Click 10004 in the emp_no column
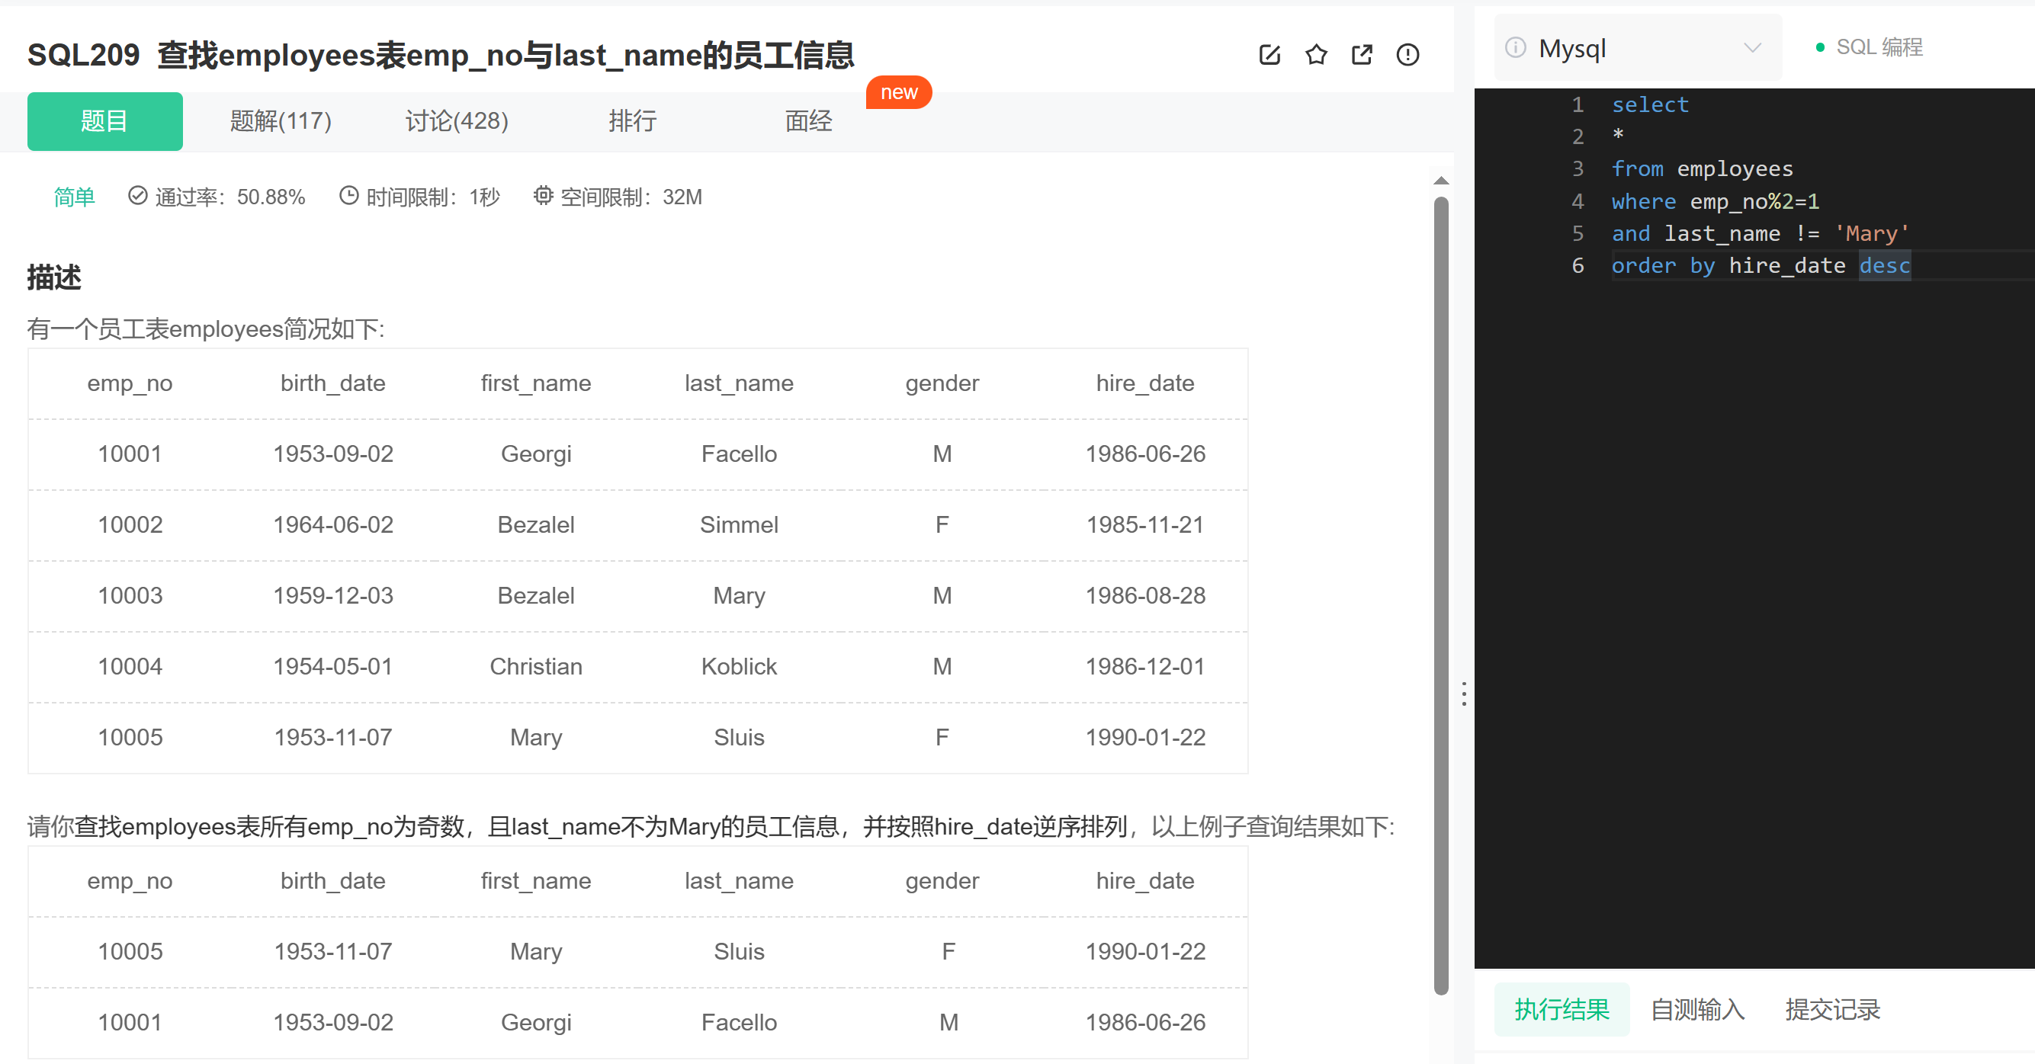 (130, 666)
